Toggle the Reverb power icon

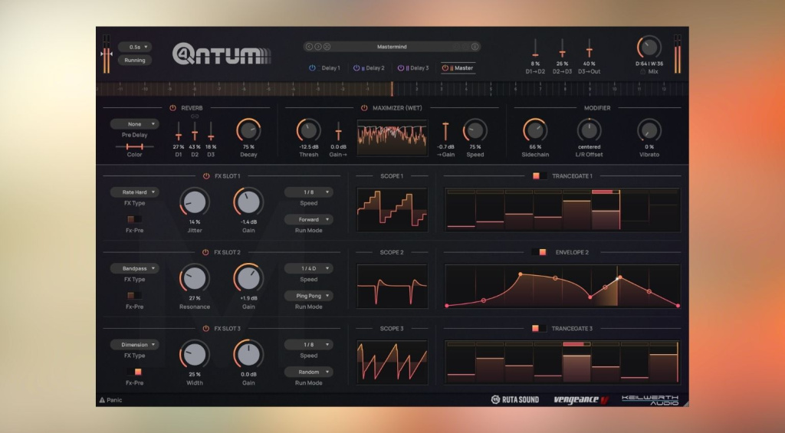[172, 107]
